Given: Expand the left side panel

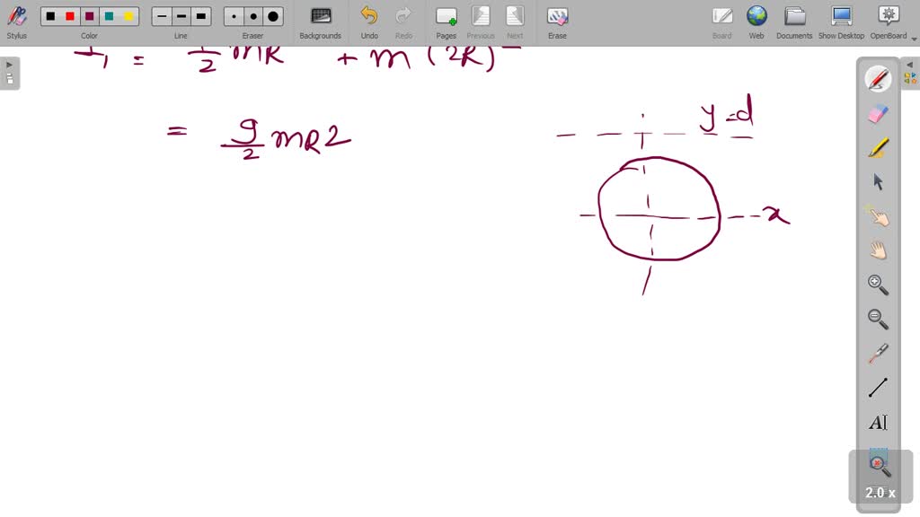Looking at the screenshot, I should [9, 73].
